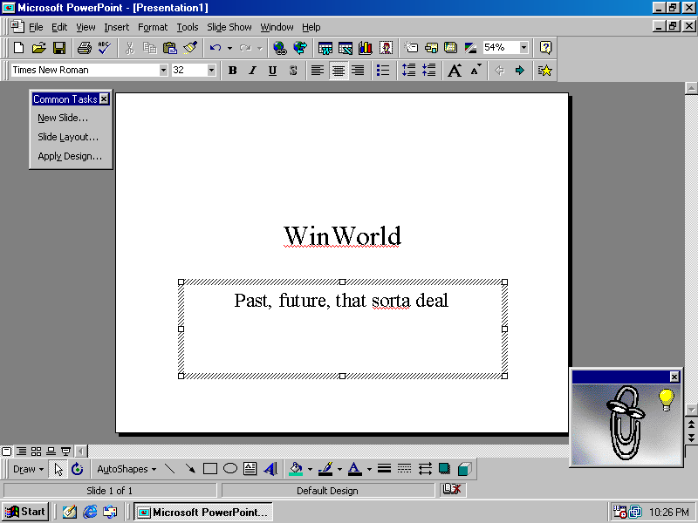Undo the last action

coord(216,48)
